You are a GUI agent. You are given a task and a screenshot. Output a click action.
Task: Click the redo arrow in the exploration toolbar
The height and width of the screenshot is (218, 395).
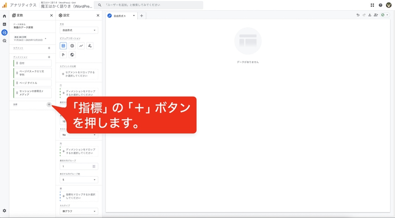point(364,15)
